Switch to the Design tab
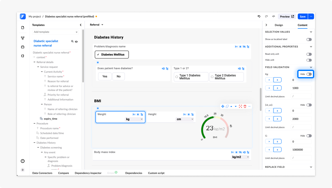The height and width of the screenshot is (188, 332). point(279,25)
